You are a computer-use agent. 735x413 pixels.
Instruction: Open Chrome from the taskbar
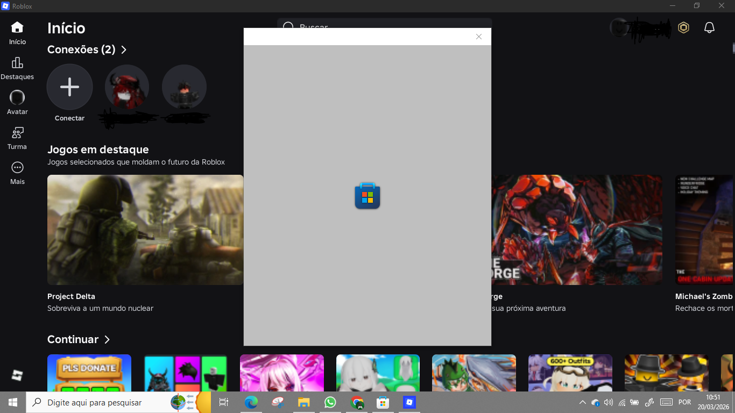[357, 402]
